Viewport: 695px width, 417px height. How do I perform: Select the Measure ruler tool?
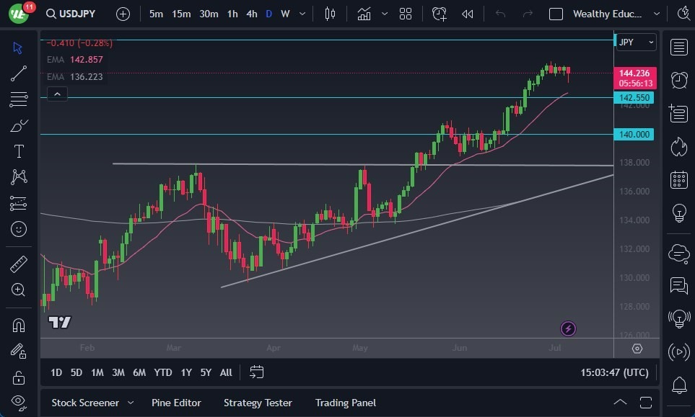click(x=18, y=264)
